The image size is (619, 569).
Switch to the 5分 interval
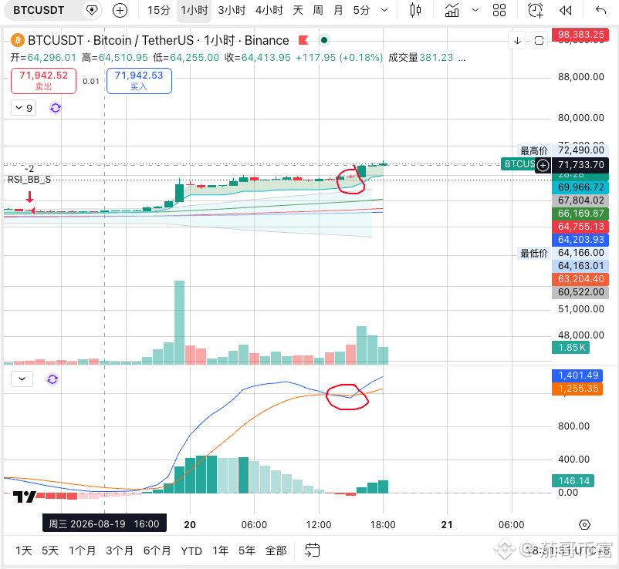(x=361, y=10)
